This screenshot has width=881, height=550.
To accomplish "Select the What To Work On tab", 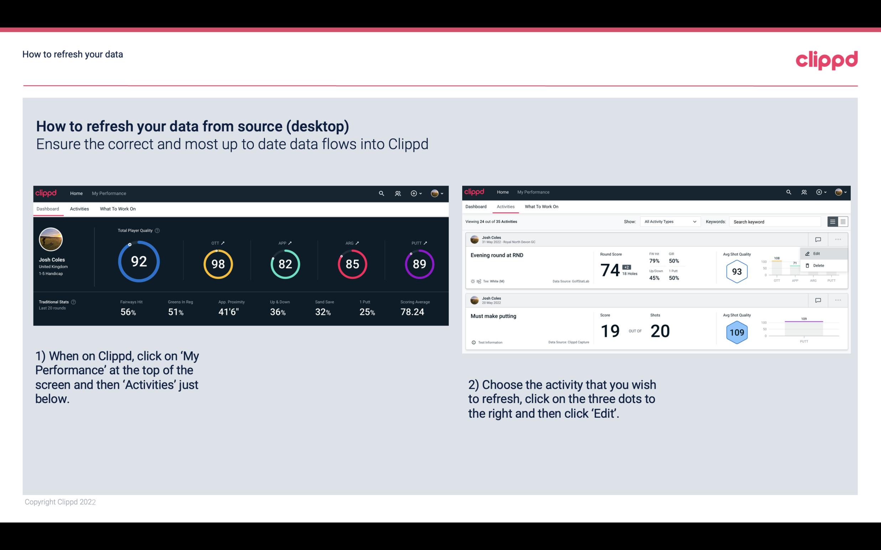I will pos(118,208).
